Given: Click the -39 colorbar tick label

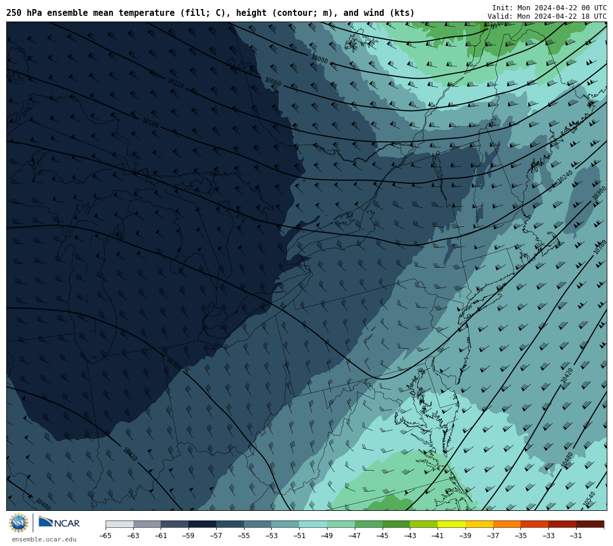Looking at the screenshot, I should [465, 535].
